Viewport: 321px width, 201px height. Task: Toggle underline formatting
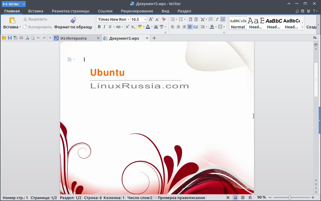tap(110, 27)
